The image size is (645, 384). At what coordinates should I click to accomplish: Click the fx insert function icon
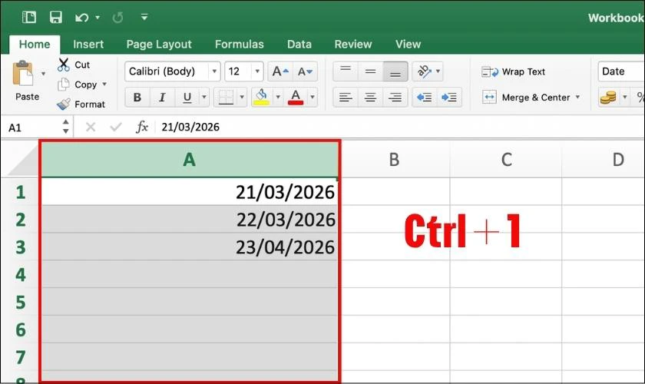tap(142, 127)
